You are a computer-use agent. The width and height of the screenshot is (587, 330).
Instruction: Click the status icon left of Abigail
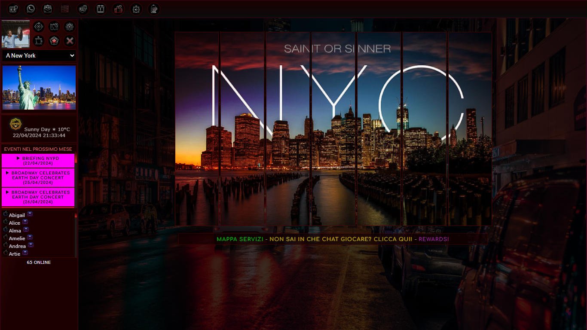pos(6,214)
